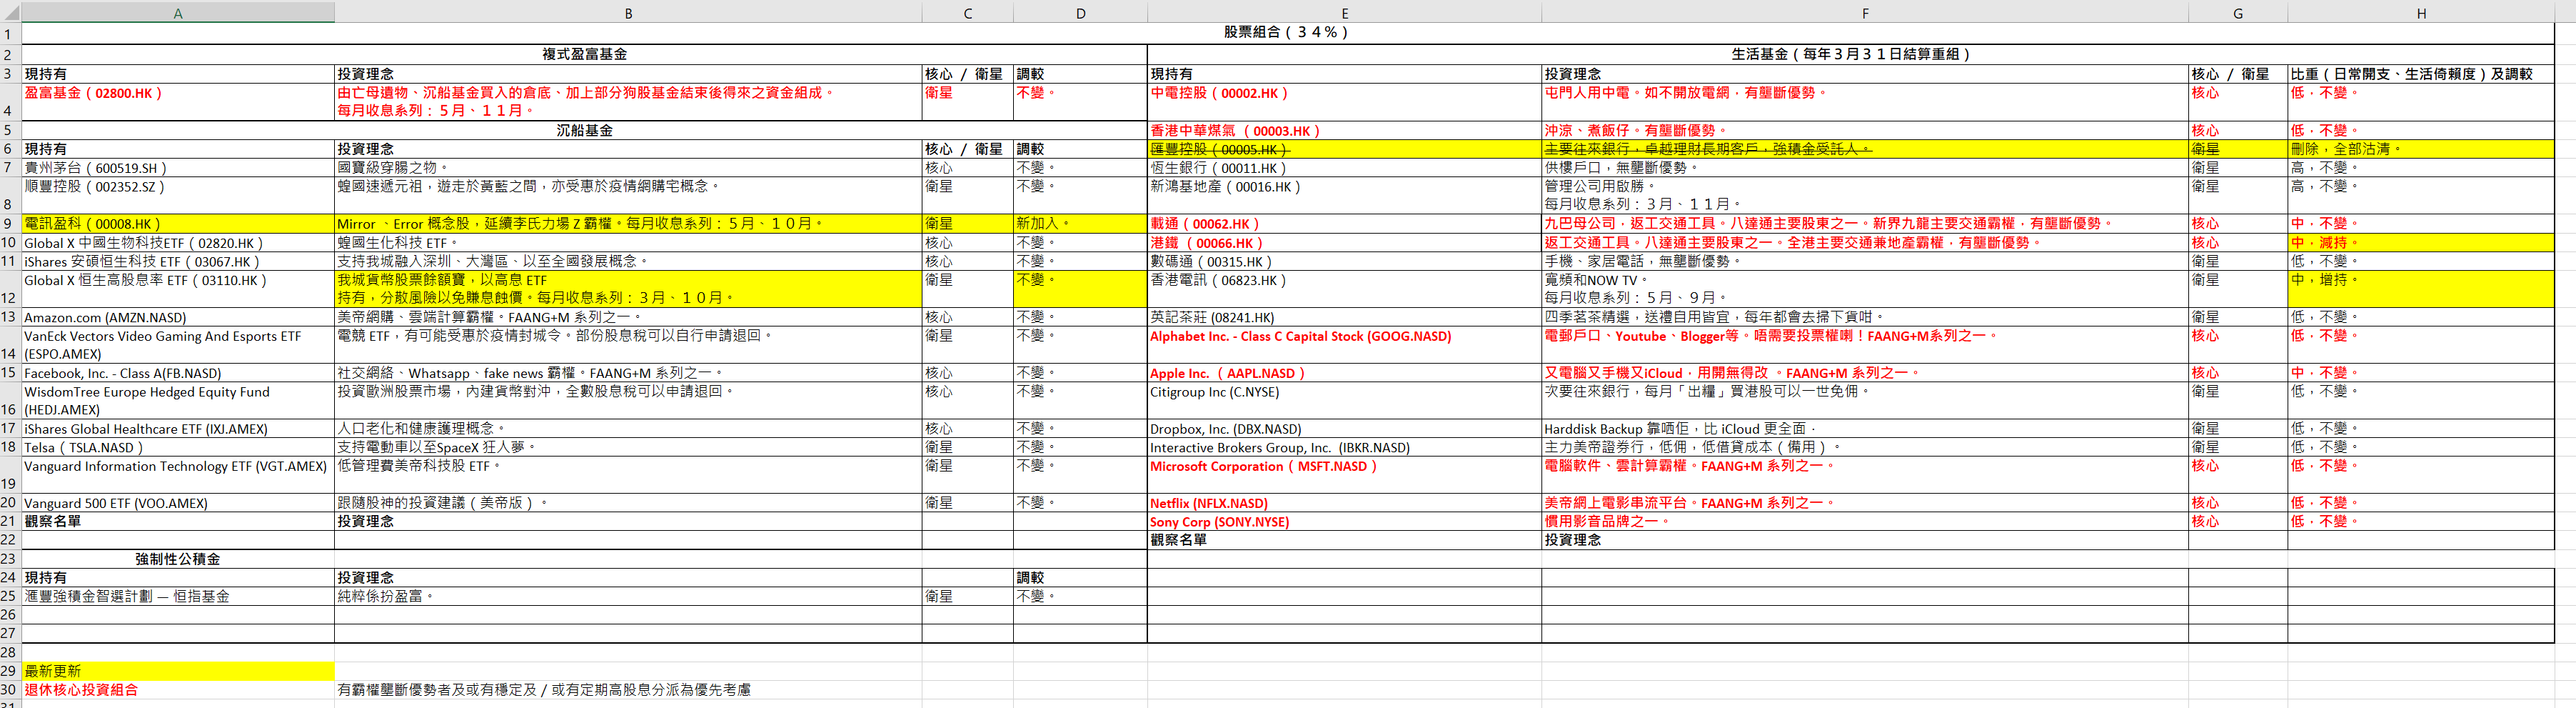Select the column H header
2576x708 pixels.
2420,13
